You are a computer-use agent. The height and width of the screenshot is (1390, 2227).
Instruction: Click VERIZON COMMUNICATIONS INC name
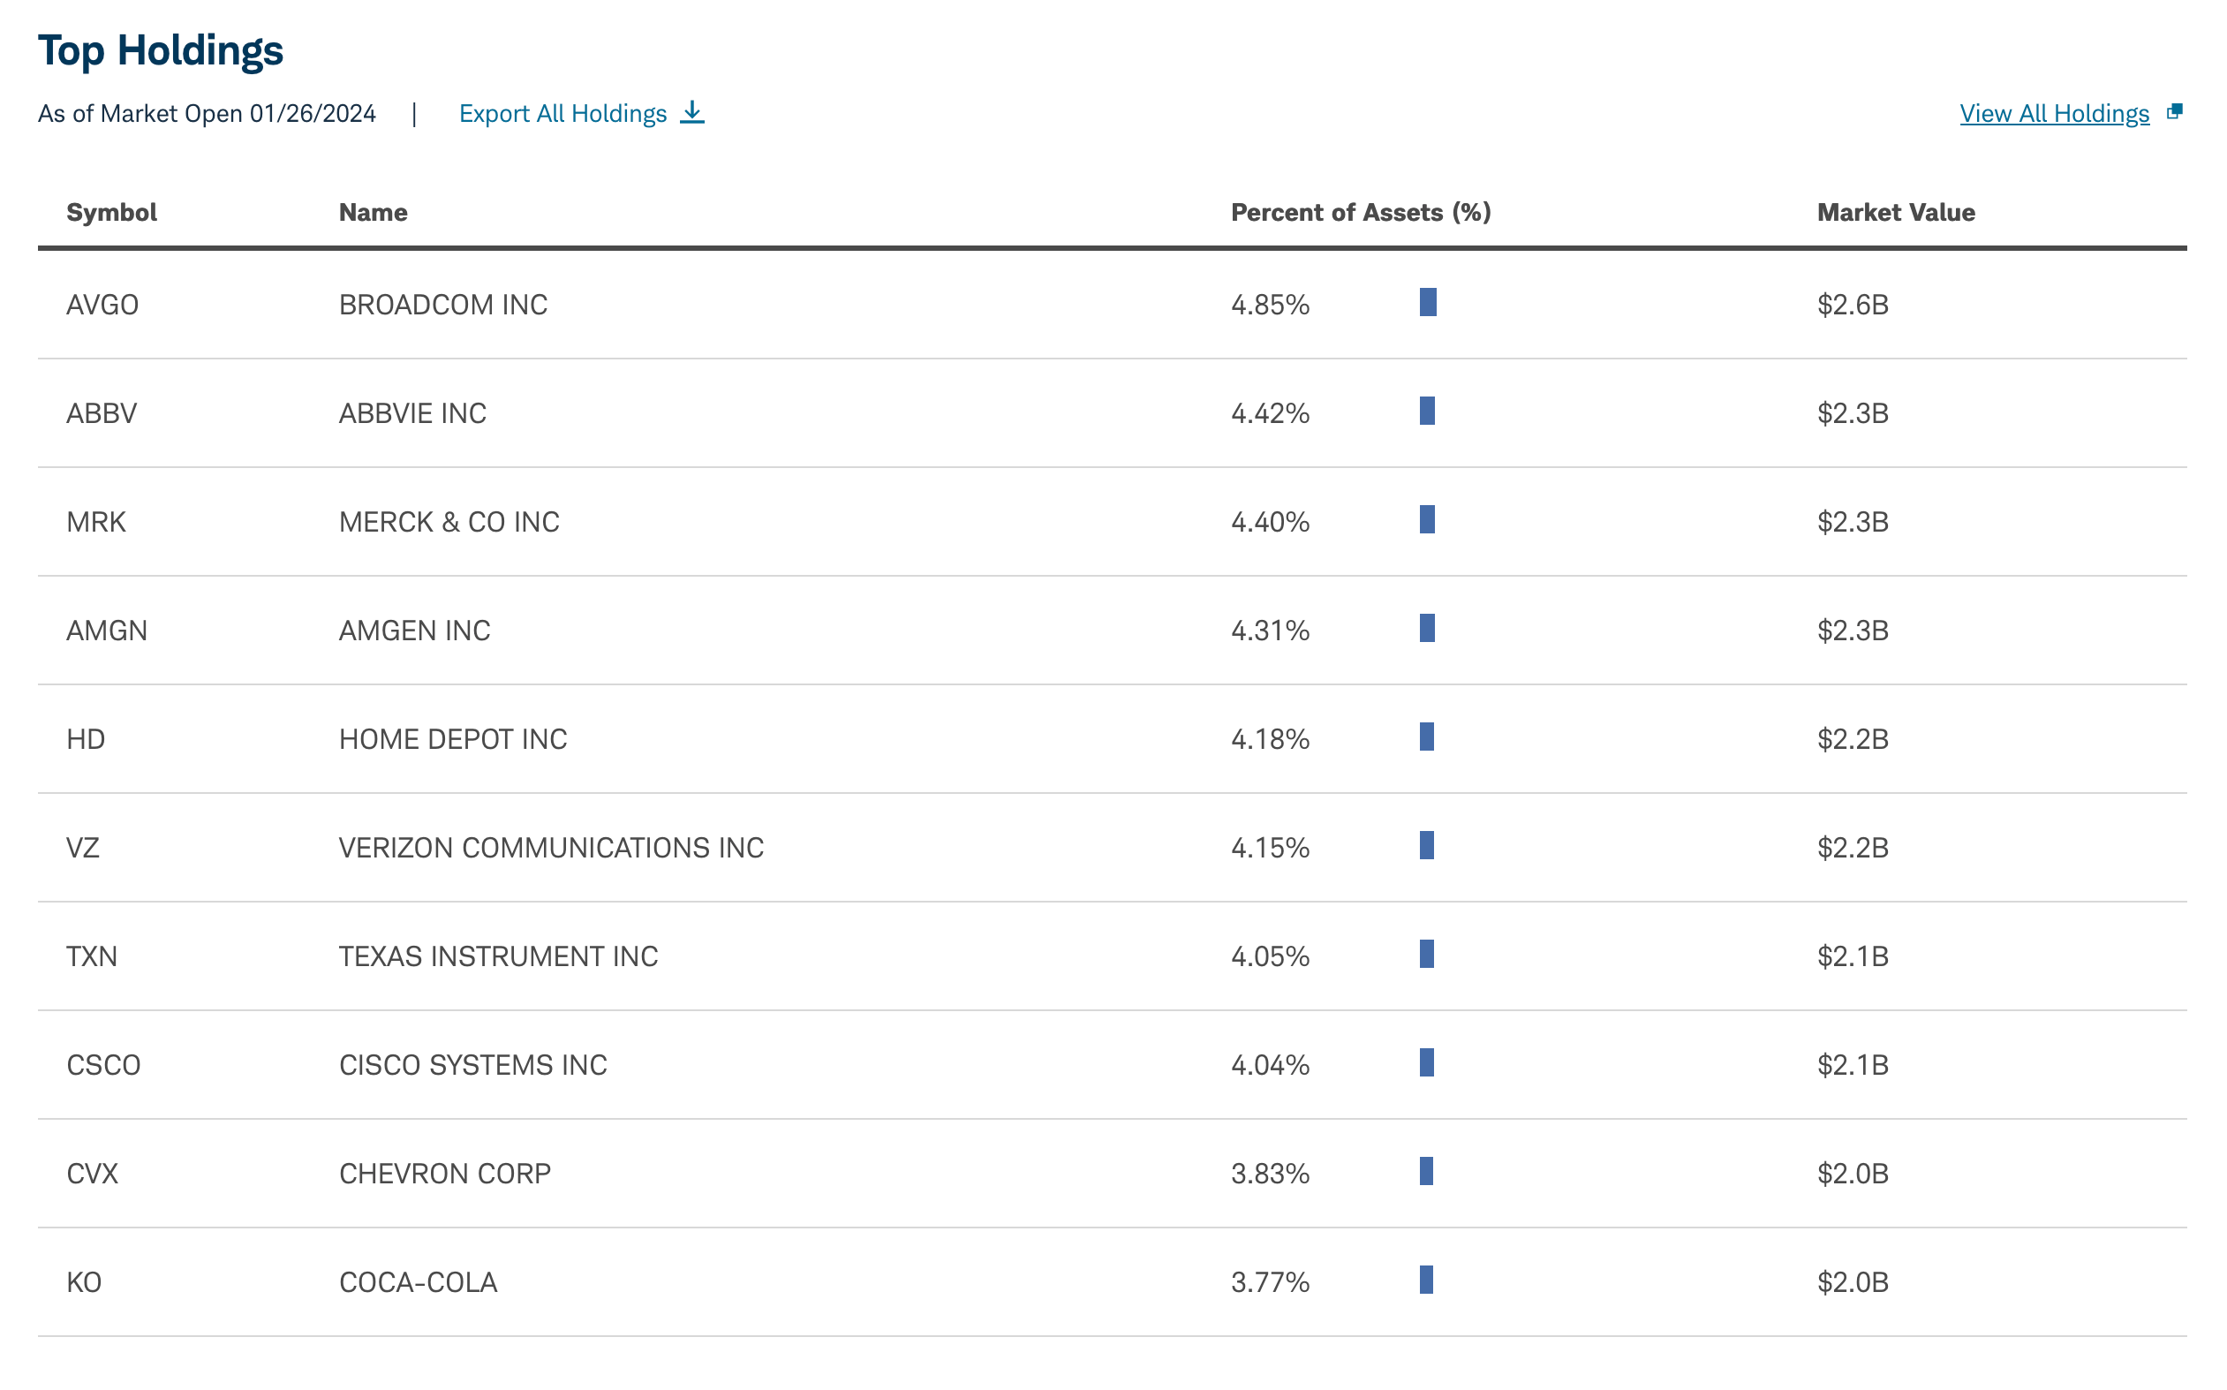pos(552,848)
